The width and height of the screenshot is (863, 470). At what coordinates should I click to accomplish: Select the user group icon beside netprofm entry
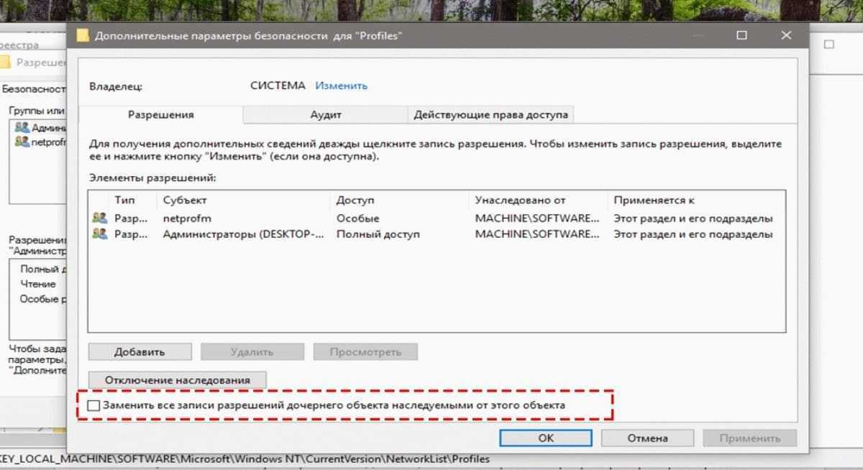[100, 218]
